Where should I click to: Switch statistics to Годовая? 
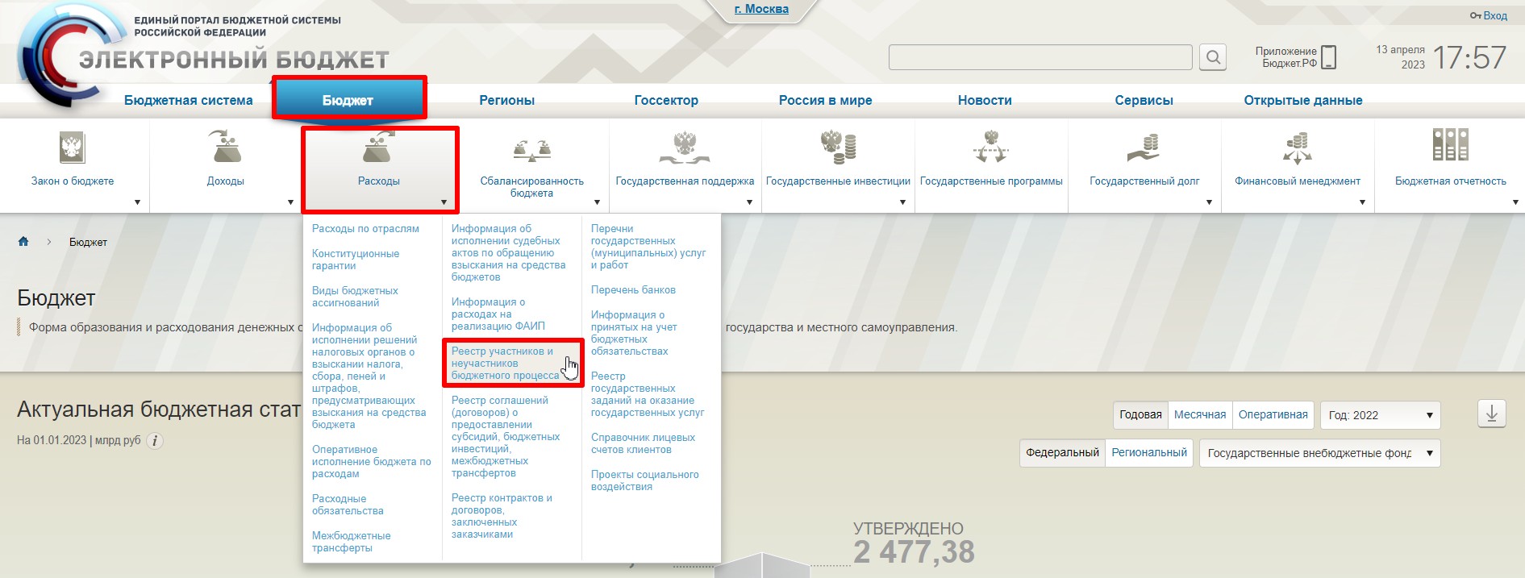(x=1140, y=414)
